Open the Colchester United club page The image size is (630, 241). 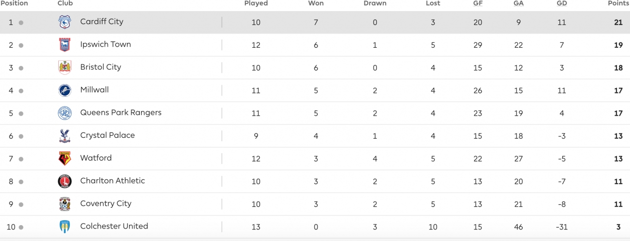(x=114, y=227)
